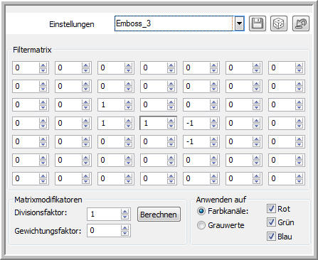This screenshot has width=318, height=260.
Task: Open the Einstellungen preset dropdown arrow
Action: click(x=240, y=23)
